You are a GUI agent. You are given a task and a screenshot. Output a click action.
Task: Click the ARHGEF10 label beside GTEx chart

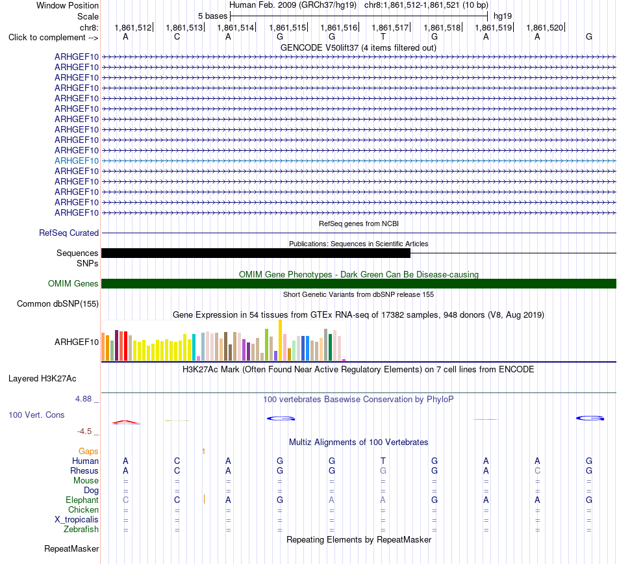[77, 342]
